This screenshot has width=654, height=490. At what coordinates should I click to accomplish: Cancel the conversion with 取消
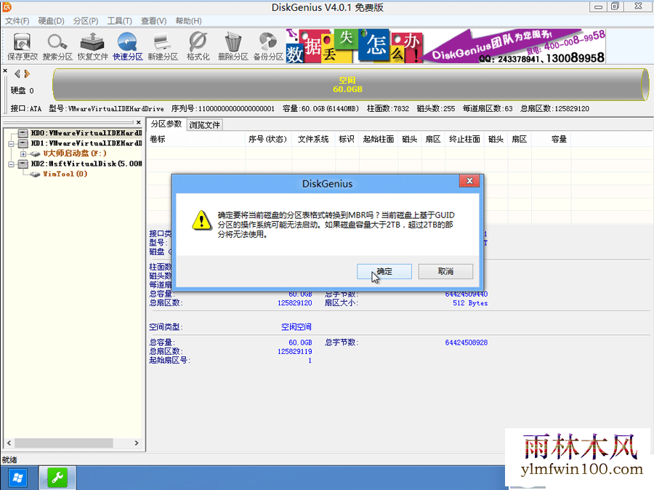(445, 271)
